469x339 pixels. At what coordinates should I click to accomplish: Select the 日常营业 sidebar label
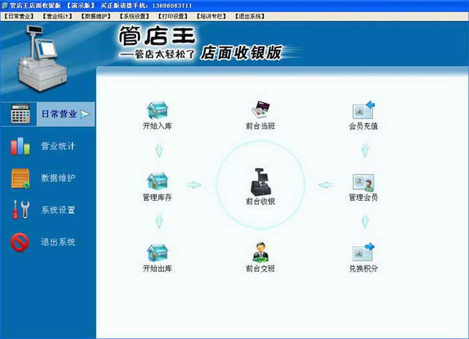click(59, 114)
